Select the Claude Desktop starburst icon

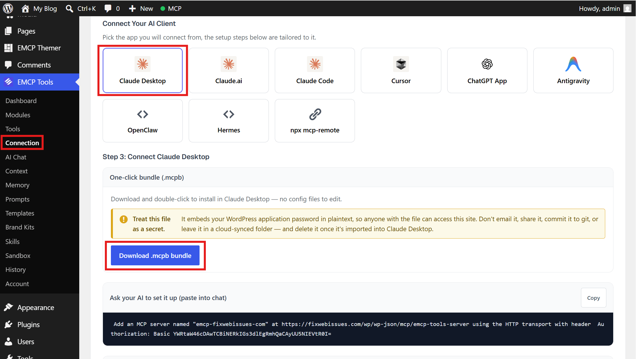coord(143,64)
